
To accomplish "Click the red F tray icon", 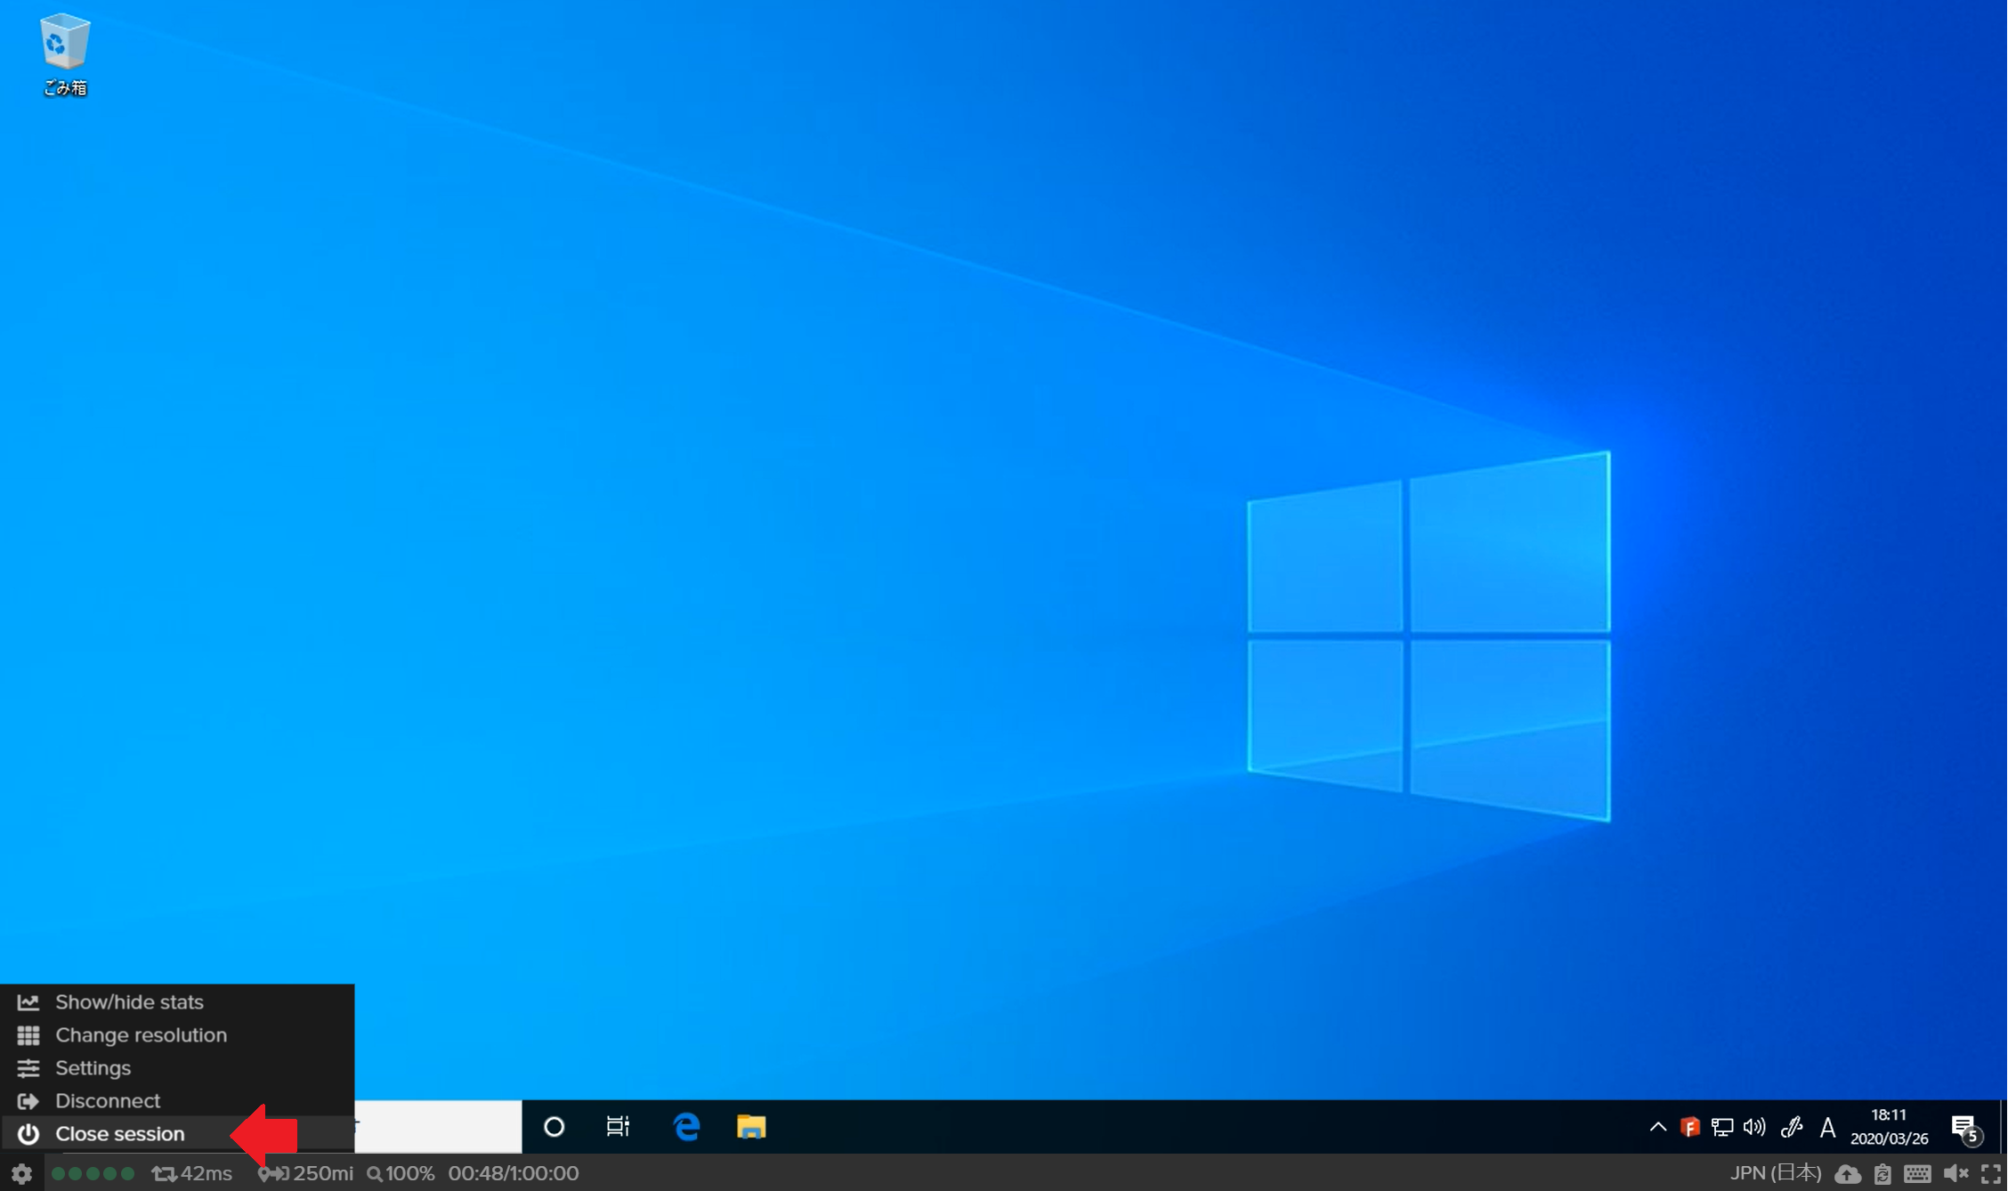I will click(x=1689, y=1128).
